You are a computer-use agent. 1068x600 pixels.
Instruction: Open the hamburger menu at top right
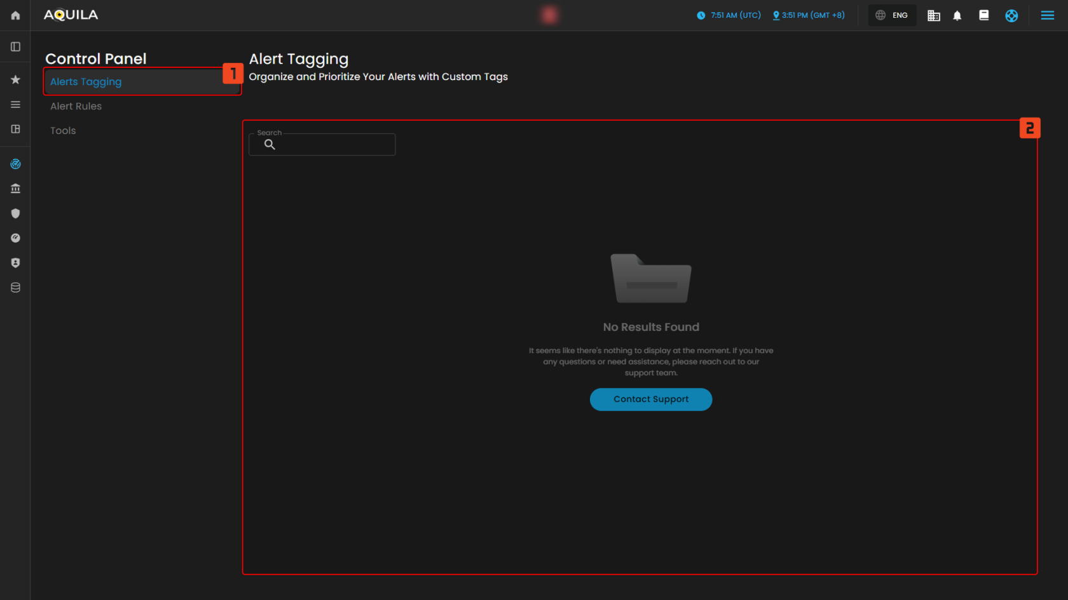coord(1047,15)
